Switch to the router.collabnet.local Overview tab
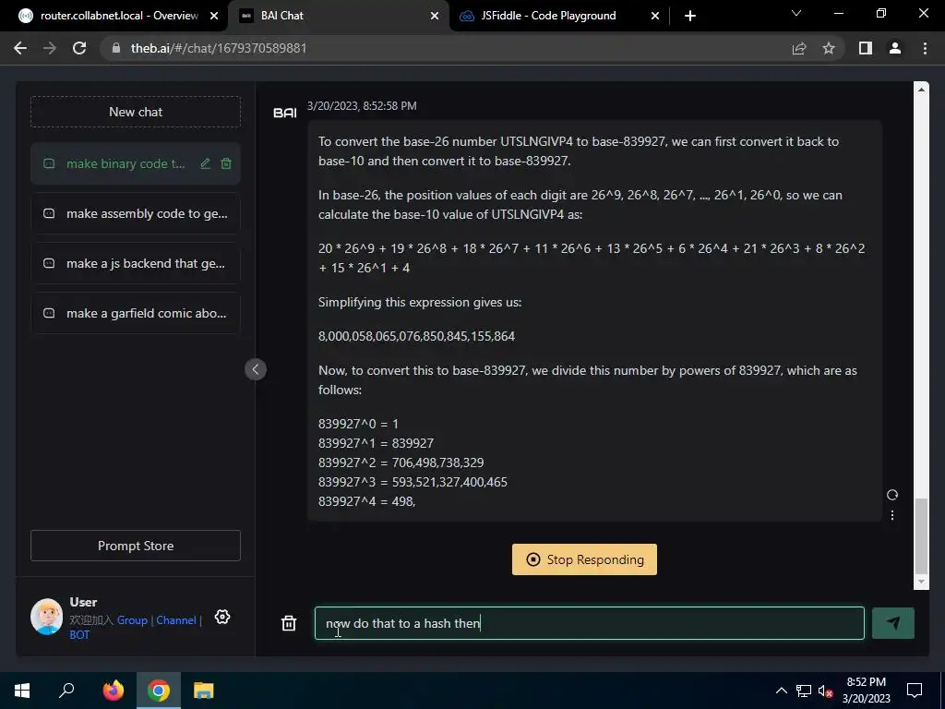The width and height of the screenshot is (945, 709). 114,16
